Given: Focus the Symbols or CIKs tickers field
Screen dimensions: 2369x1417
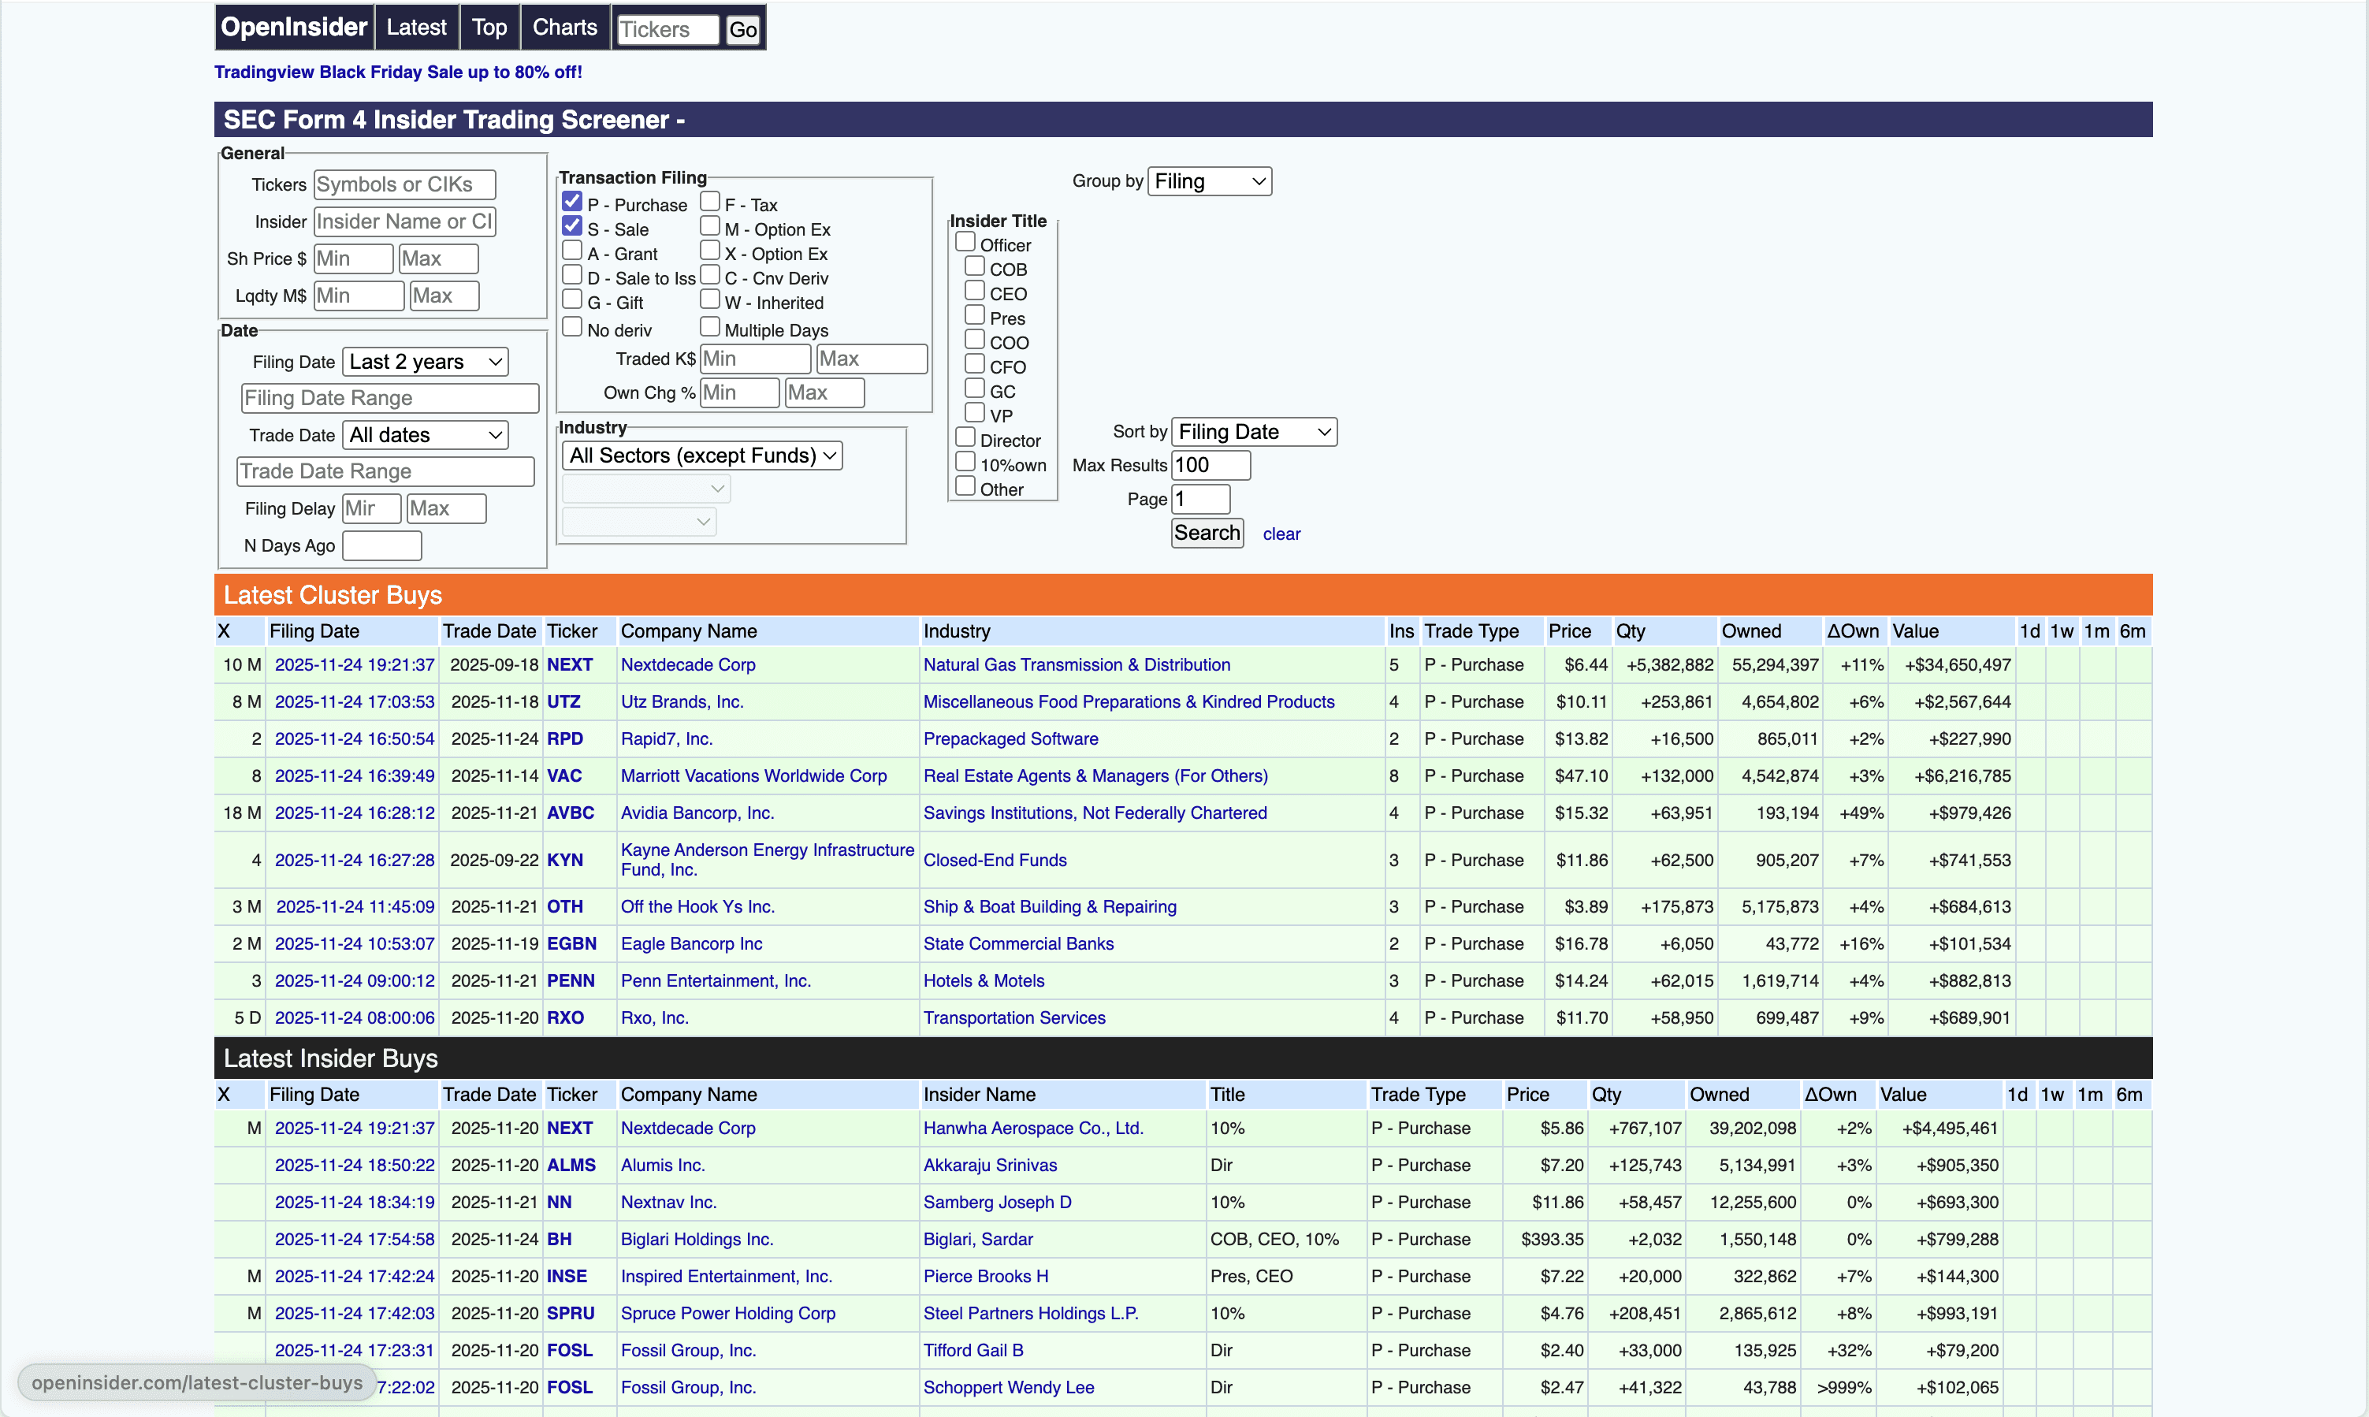Looking at the screenshot, I should 405,184.
